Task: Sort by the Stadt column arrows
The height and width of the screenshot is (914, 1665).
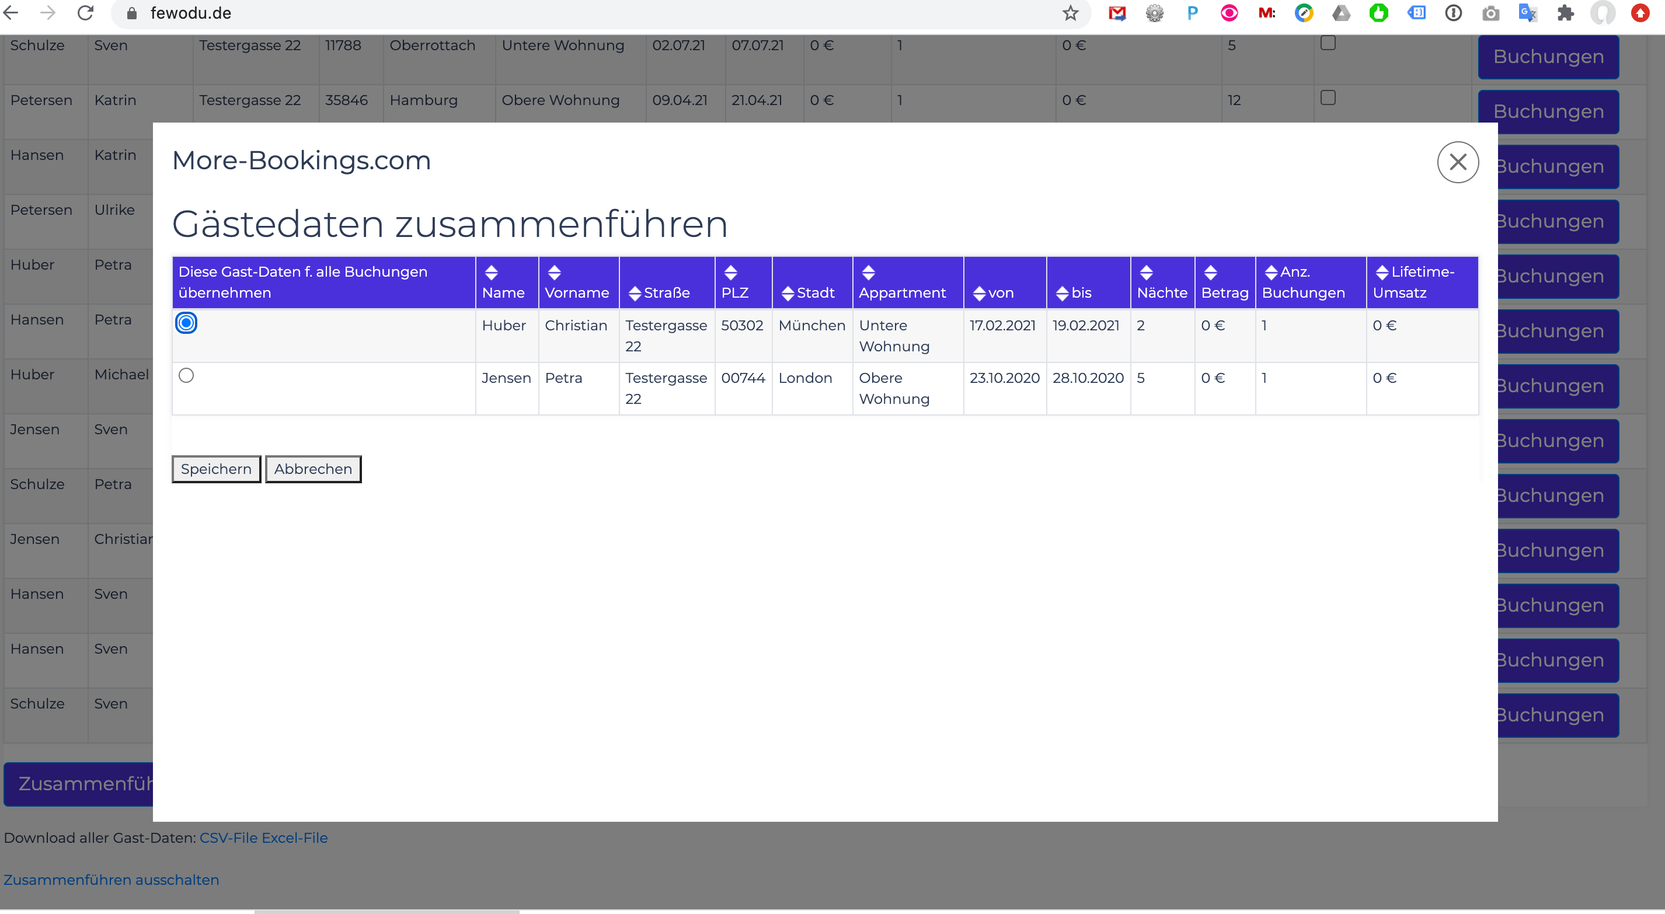Action: (x=787, y=294)
